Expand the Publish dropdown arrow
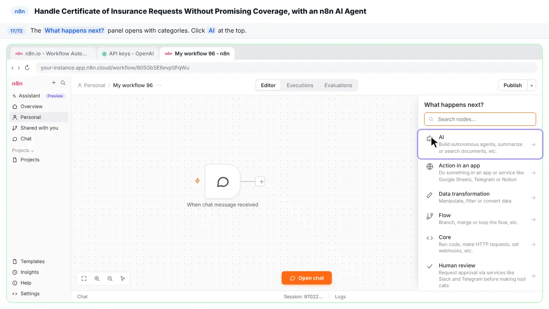The width and height of the screenshot is (549, 309). coord(532,85)
